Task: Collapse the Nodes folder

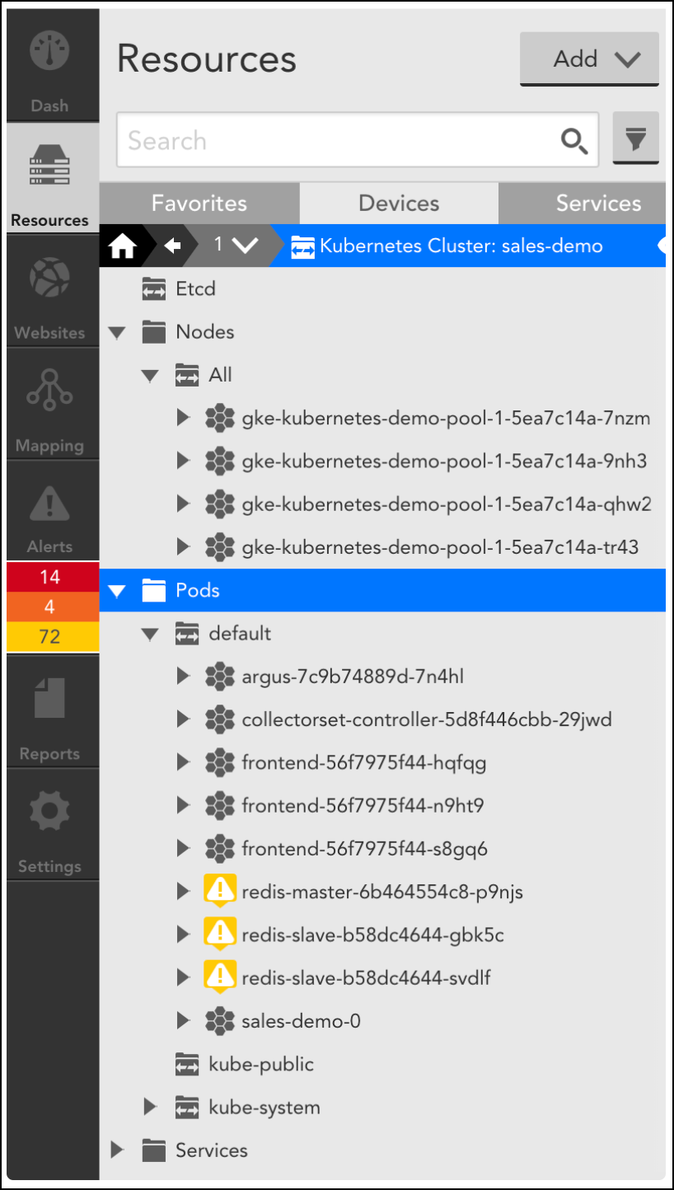Action: (x=117, y=332)
